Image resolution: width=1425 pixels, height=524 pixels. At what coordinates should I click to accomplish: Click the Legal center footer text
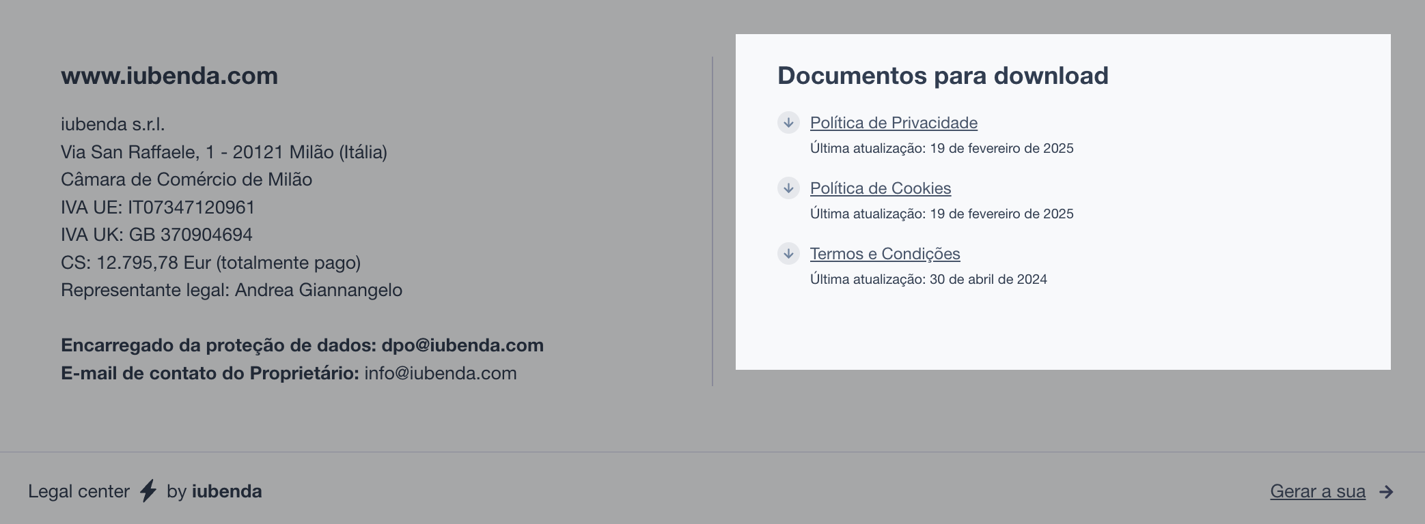[79, 491]
